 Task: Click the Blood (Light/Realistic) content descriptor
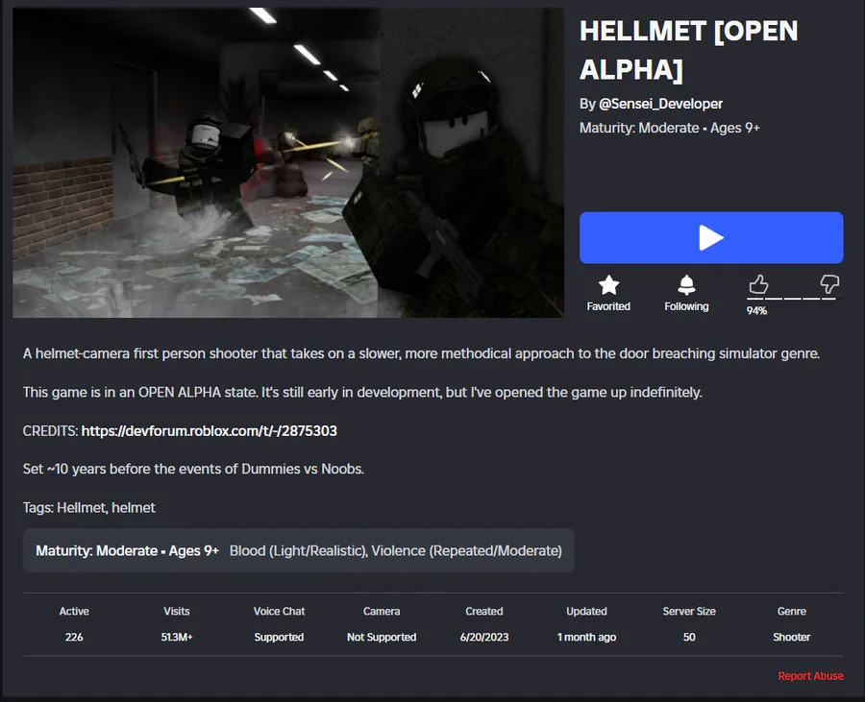click(x=299, y=551)
